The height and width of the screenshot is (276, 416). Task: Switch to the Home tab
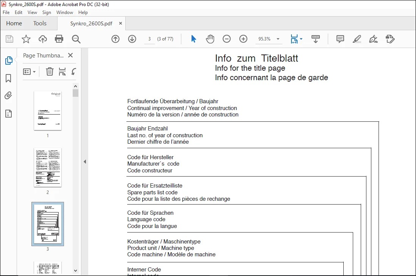[14, 23]
